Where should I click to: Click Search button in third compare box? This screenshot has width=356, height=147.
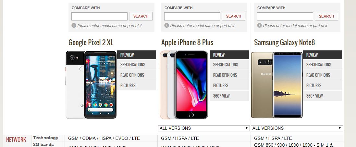point(326,16)
